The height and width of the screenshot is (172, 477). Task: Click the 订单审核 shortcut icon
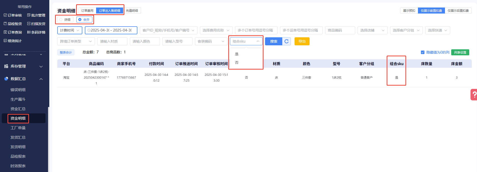click(x=5, y=15)
